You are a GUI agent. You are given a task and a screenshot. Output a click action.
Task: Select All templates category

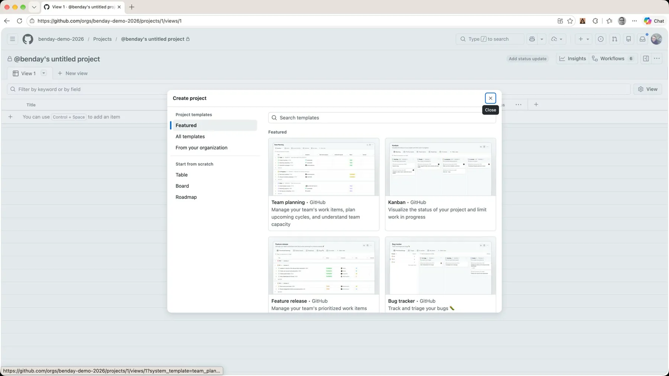(215, 137)
